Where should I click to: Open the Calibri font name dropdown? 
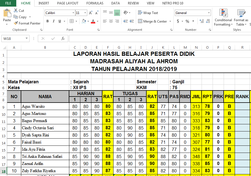(x=73, y=13)
